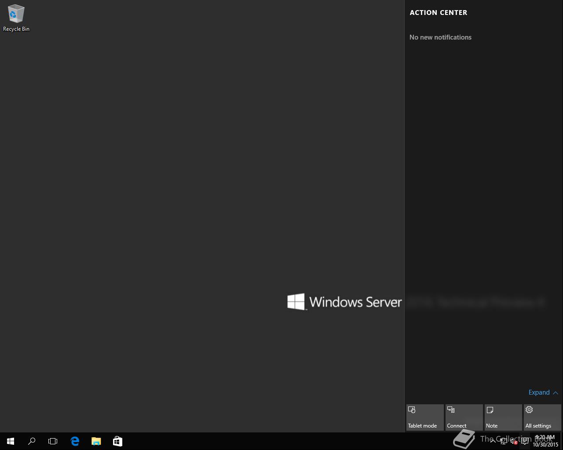The image size is (563, 450).
Task: Close Action Center via its tray icon
Action: click(x=525, y=441)
